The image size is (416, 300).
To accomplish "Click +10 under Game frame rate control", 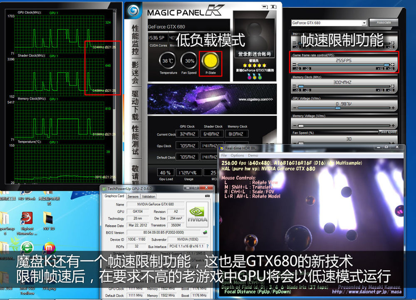I will click(x=380, y=69).
